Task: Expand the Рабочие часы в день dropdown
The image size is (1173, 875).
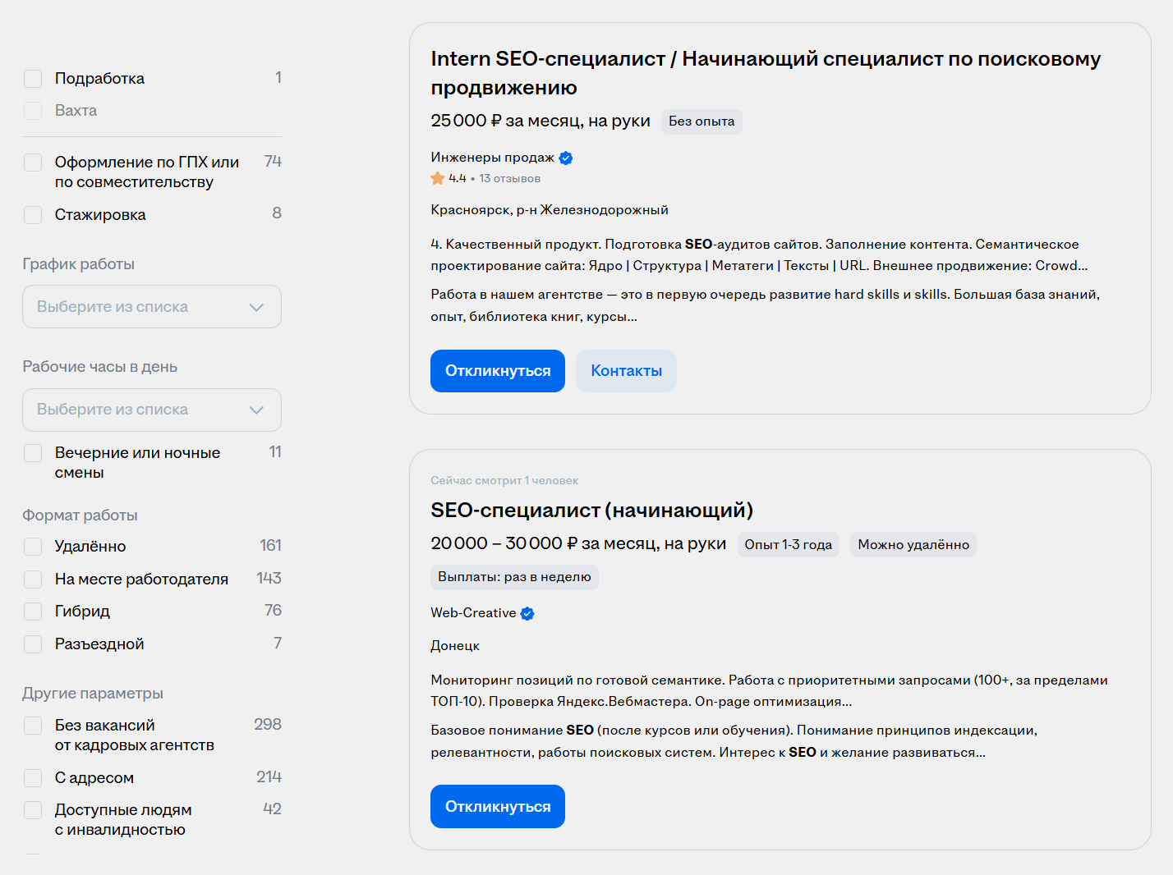Action: (152, 410)
